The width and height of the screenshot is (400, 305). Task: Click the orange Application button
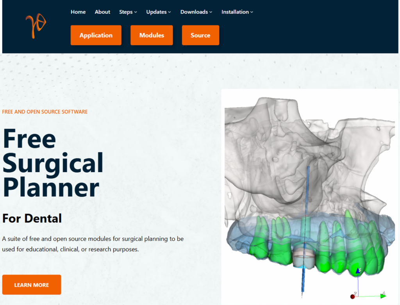click(96, 35)
